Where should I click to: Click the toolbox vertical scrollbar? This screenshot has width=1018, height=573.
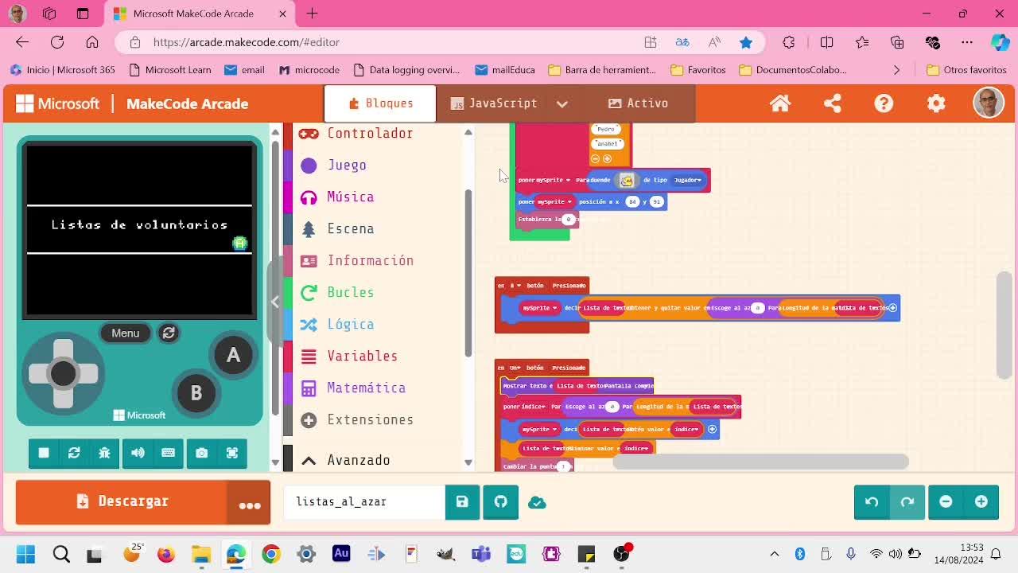click(x=468, y=274)
